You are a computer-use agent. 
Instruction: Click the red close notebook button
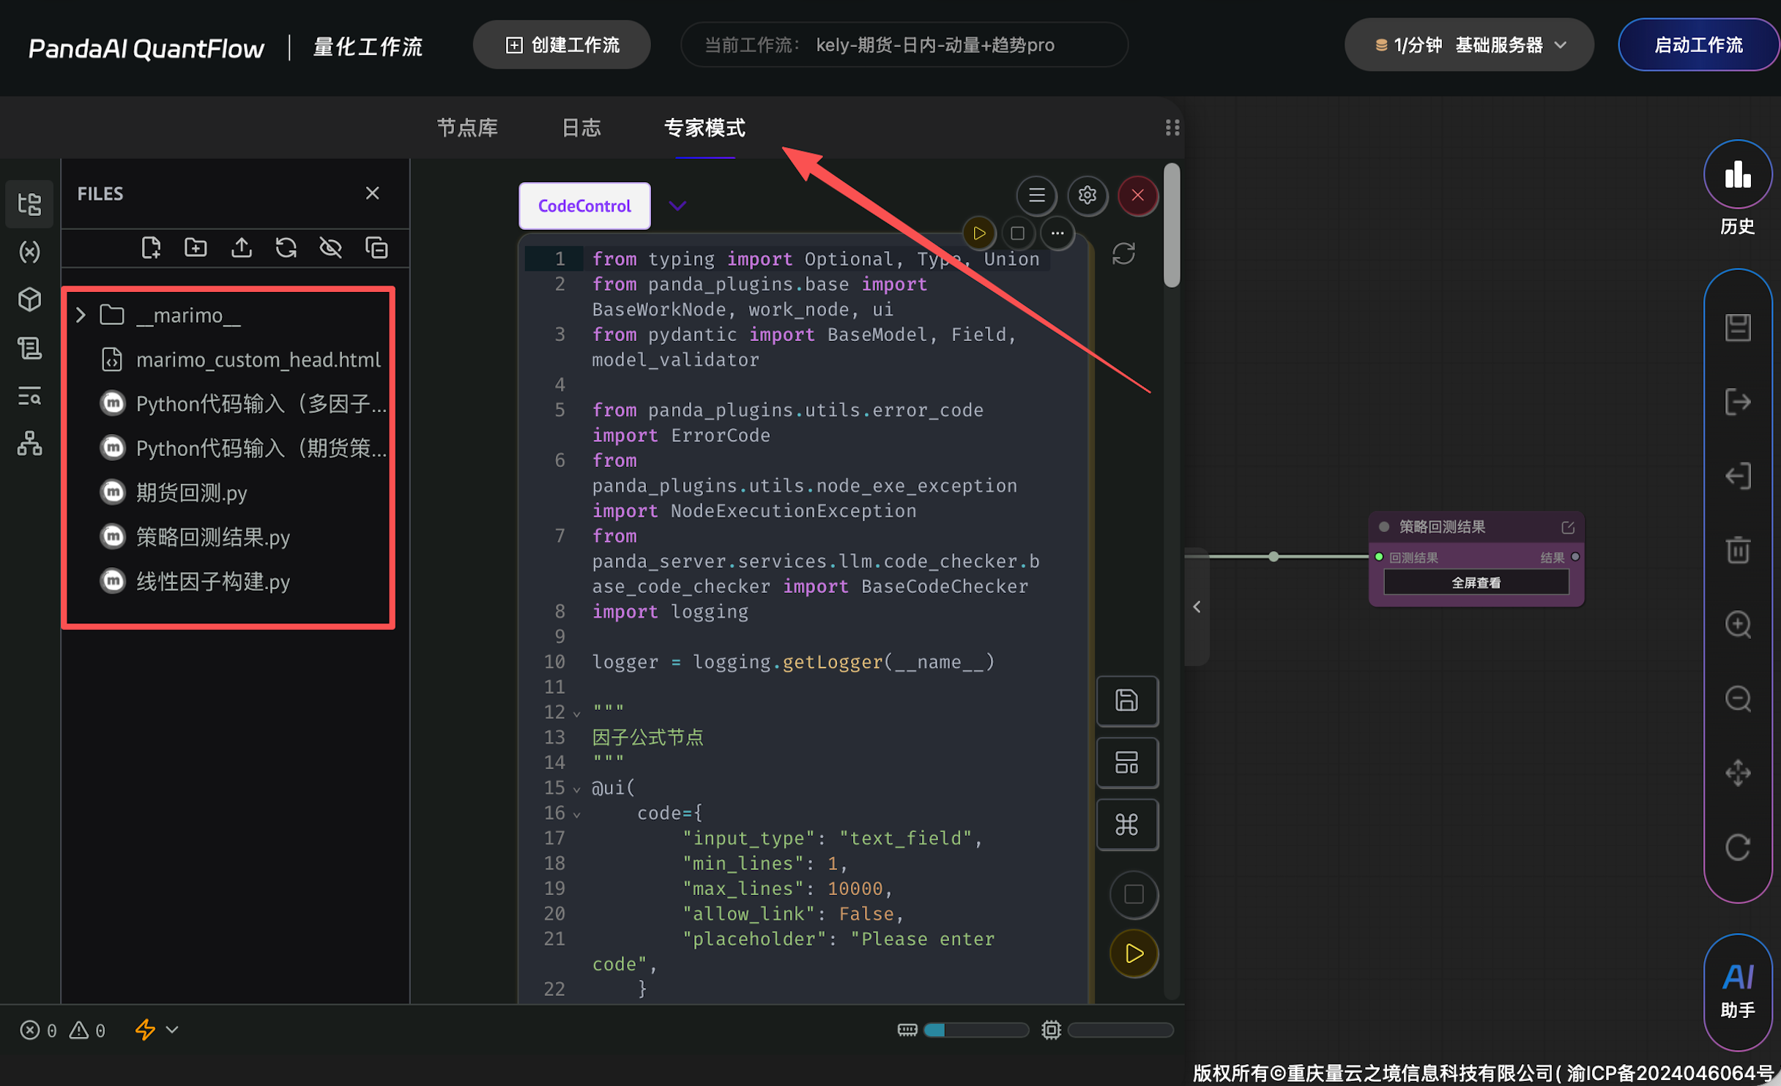click(1137, 195)
